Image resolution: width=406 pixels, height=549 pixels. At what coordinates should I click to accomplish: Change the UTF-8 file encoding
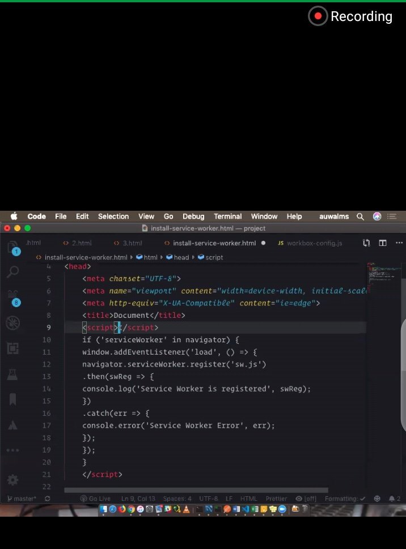[x=209, y=499]
